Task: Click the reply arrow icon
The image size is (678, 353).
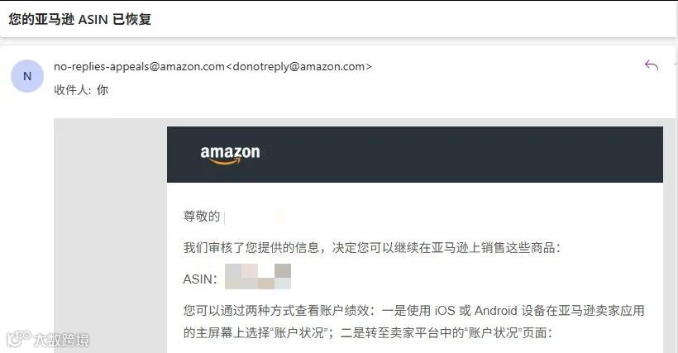Action: point(652,65)
